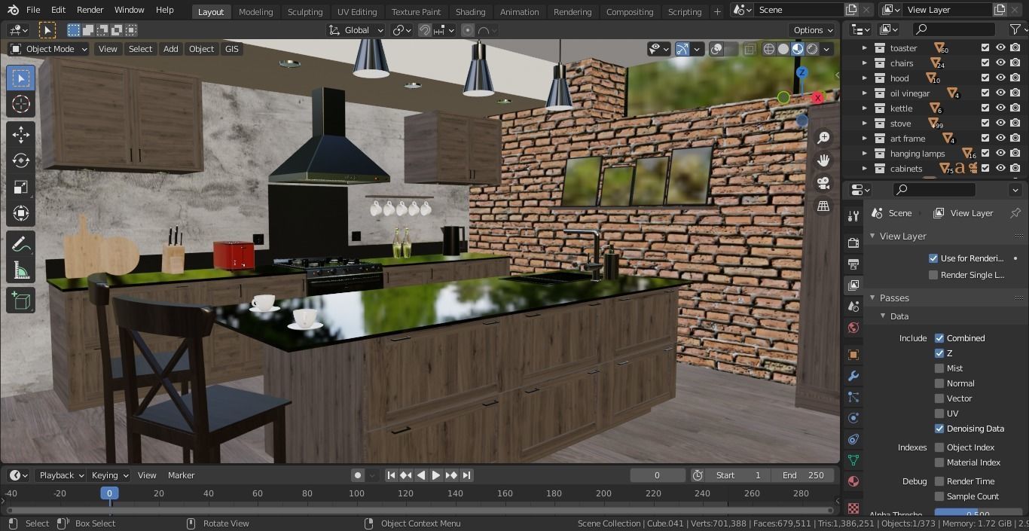Toggle Use for Rendering checkbox
Viewport: 1029px width, 531px height.
tap(933, 258)
